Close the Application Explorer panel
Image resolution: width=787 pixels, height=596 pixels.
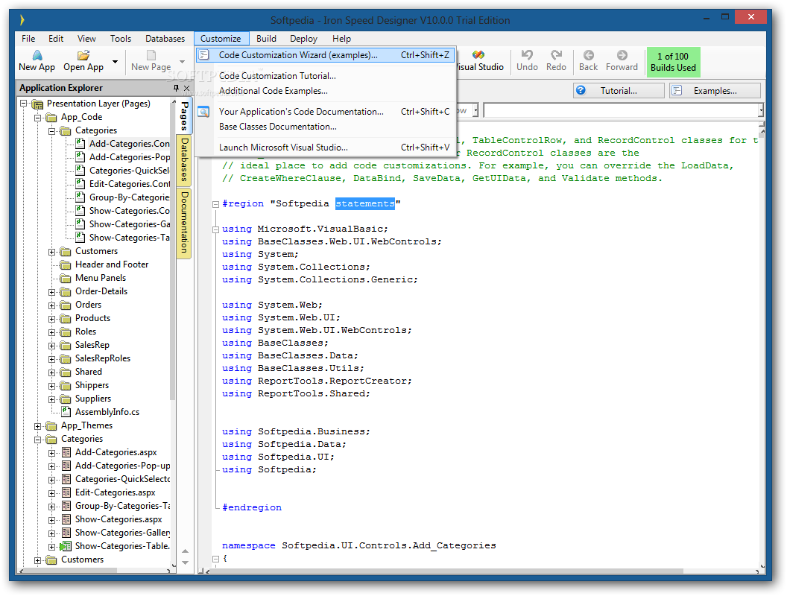(x=187, y=88)
